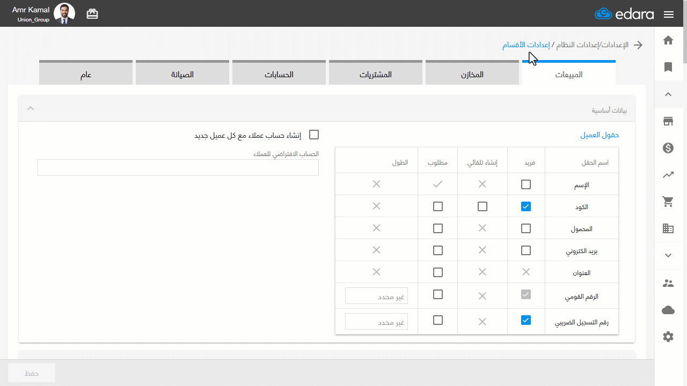Collapse sidebar with the up chevron
687x386 pixels.
click(668, 94)
